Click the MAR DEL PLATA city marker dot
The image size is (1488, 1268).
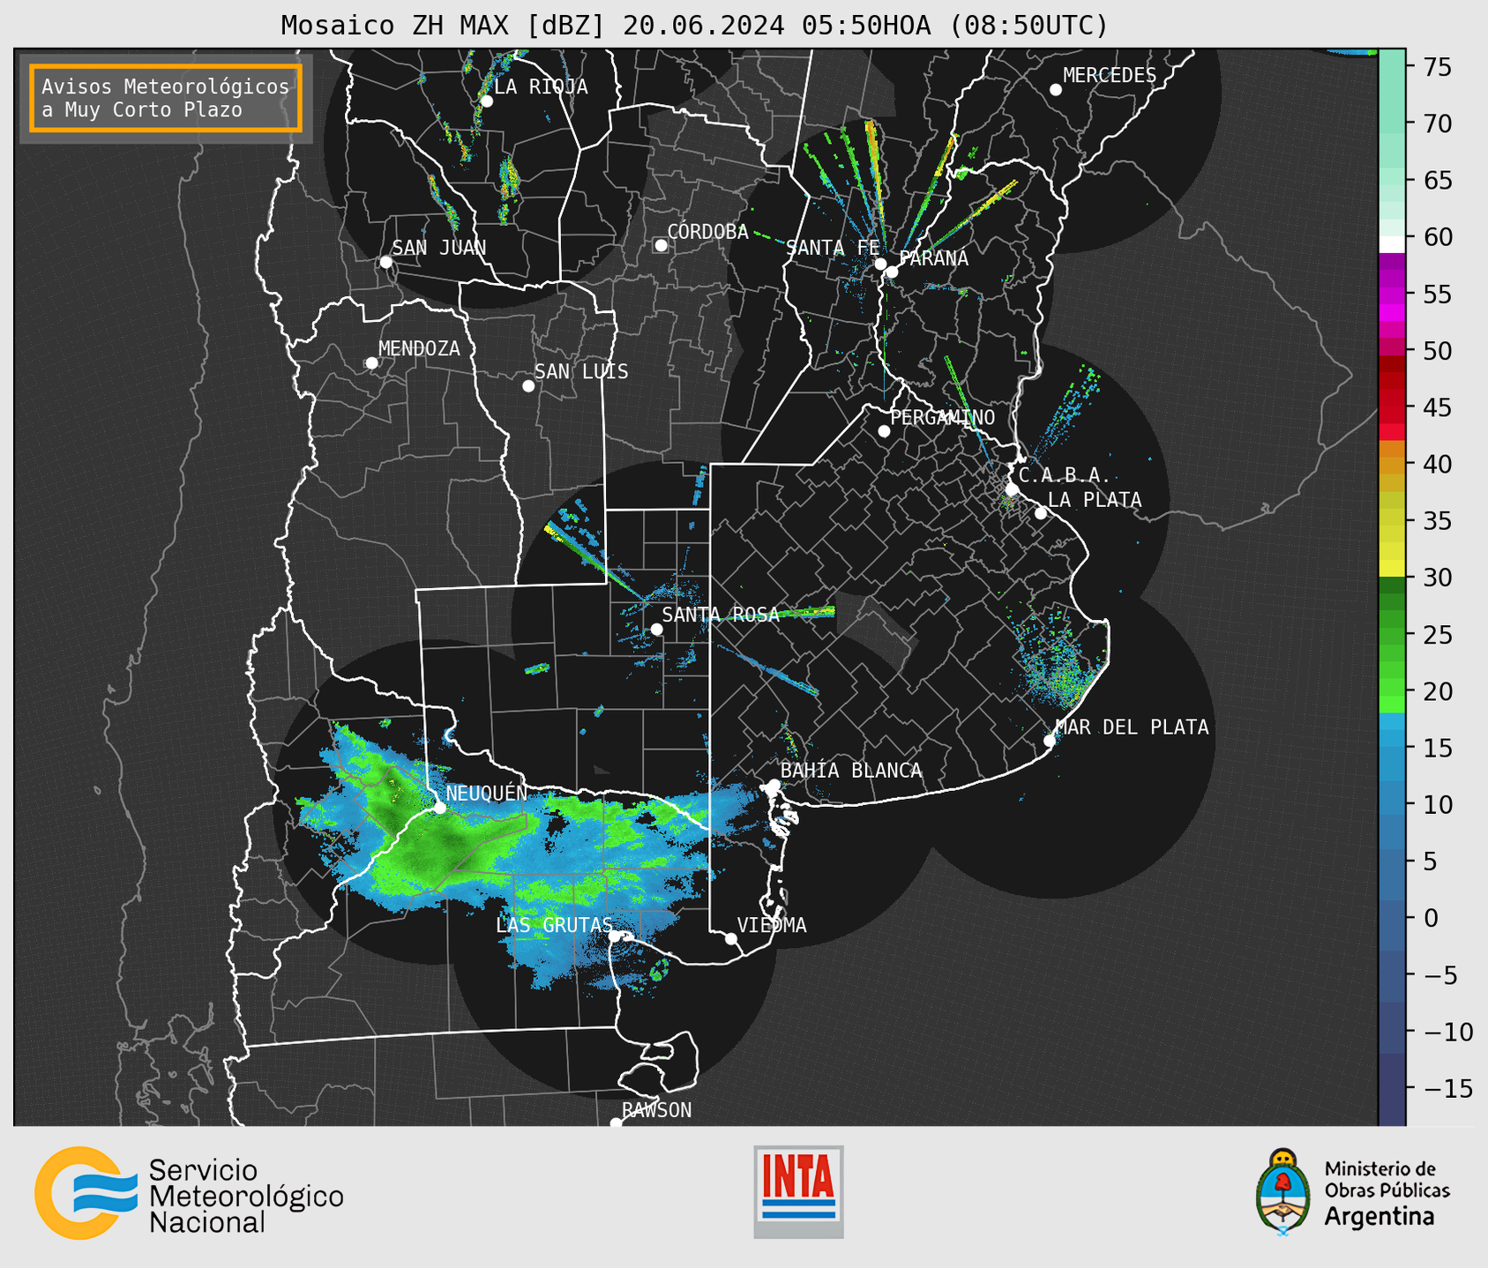[1050, 741]
